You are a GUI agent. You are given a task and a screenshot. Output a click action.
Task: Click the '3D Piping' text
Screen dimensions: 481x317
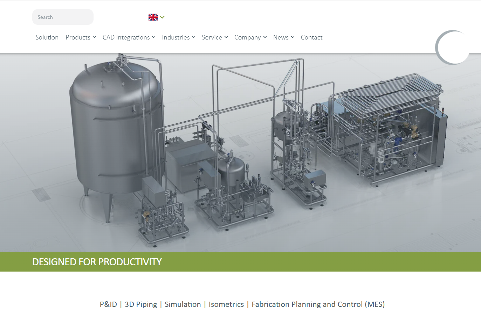pyautogui.click(x=141, y=304)
